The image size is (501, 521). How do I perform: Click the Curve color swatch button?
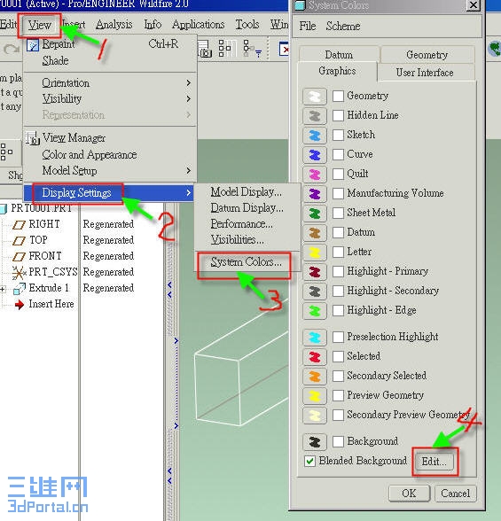[315, 155]
